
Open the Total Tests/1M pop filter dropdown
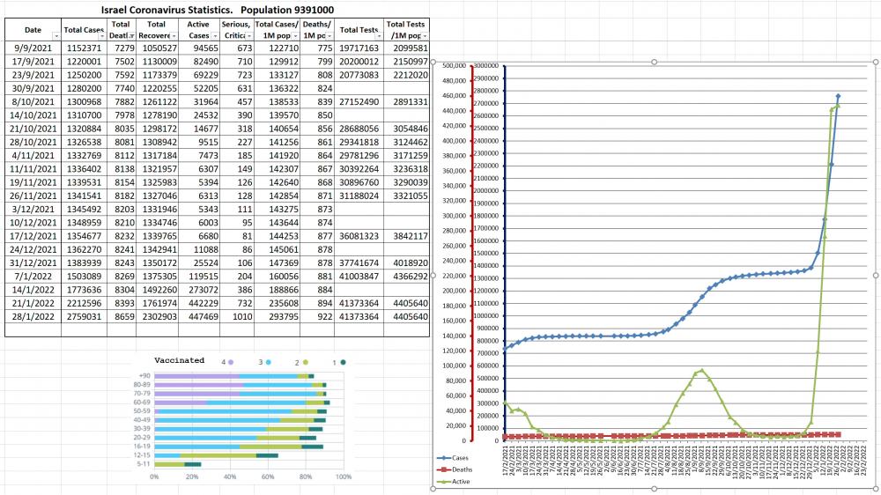[x=425, y=36]
